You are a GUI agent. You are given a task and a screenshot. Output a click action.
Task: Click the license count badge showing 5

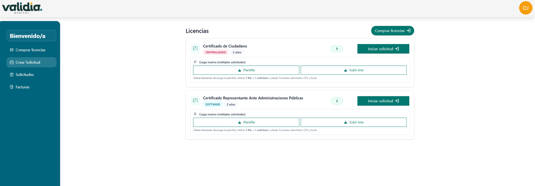pyautogui.click(x=337, y=49)
